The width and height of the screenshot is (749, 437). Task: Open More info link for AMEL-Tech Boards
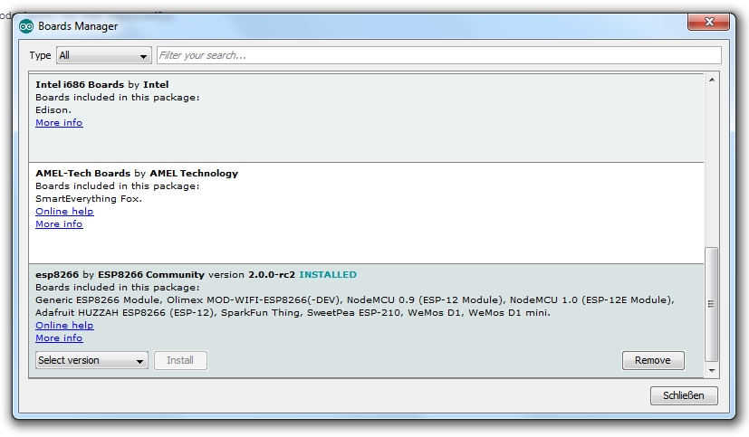point(59,224)
